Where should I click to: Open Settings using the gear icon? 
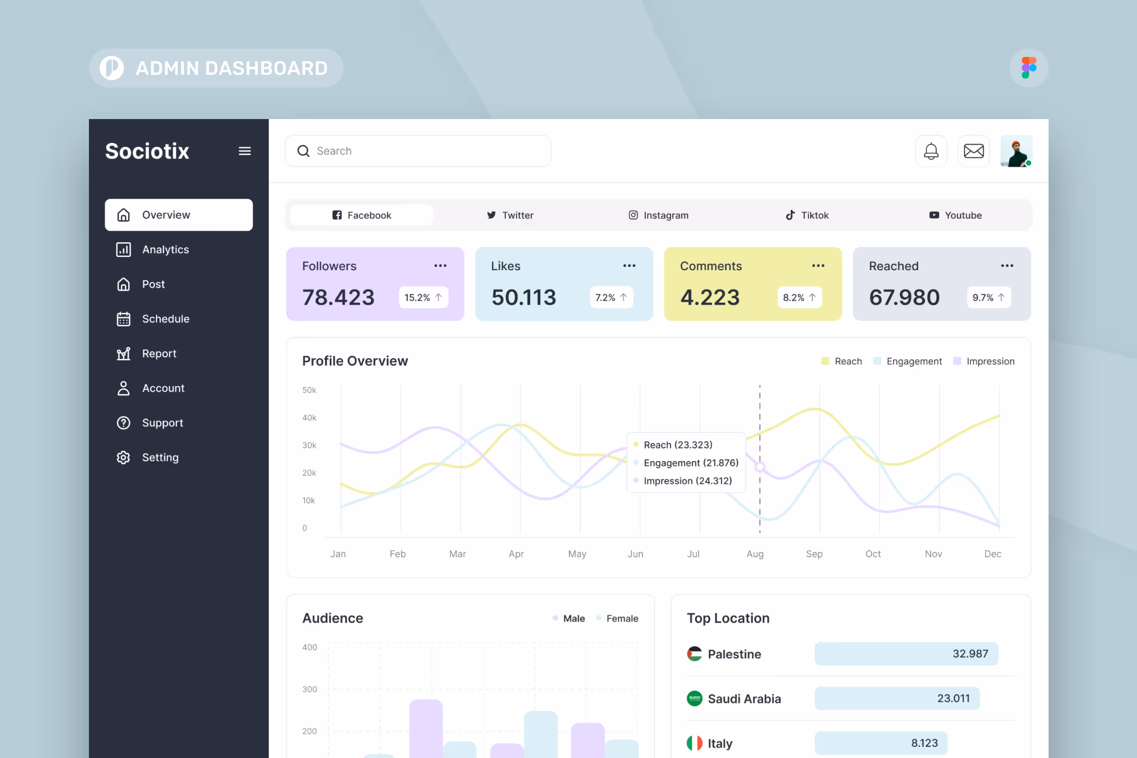coord(123,457)
